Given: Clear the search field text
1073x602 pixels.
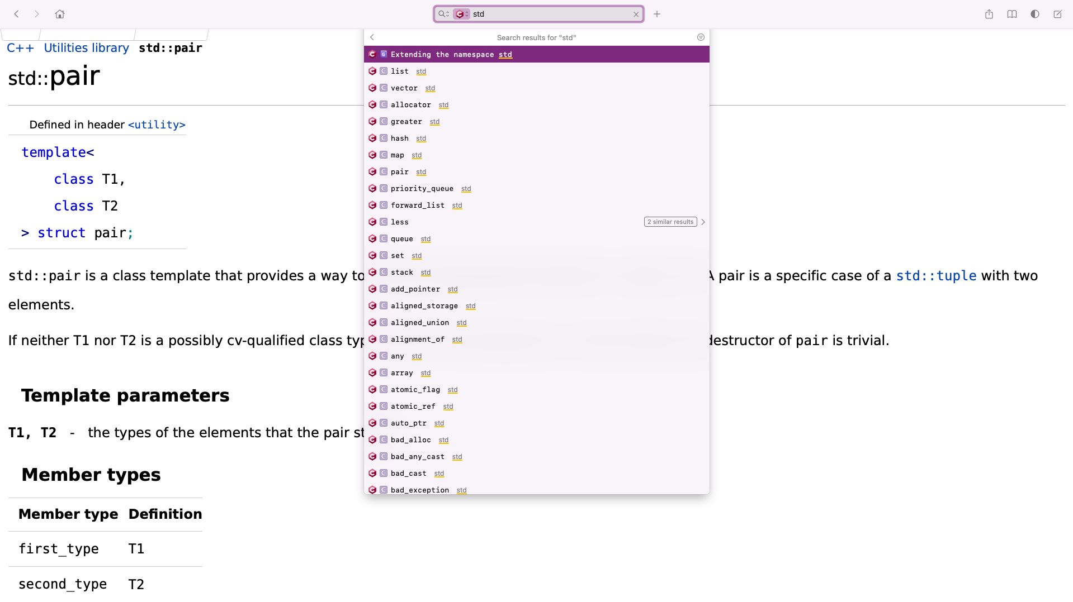Looking at the screenshot, I should coord(636,15).
